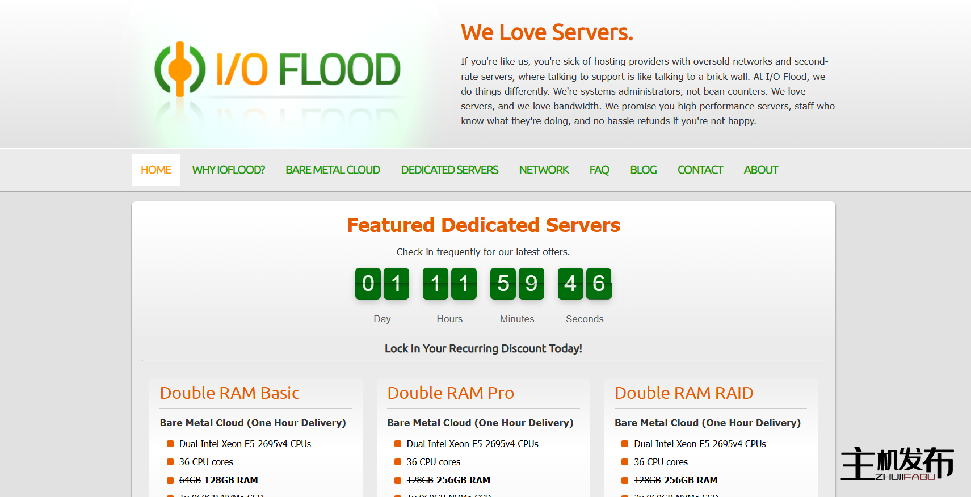
Task: Click the countdown Day digits
Action: click(x=382, y=284)
